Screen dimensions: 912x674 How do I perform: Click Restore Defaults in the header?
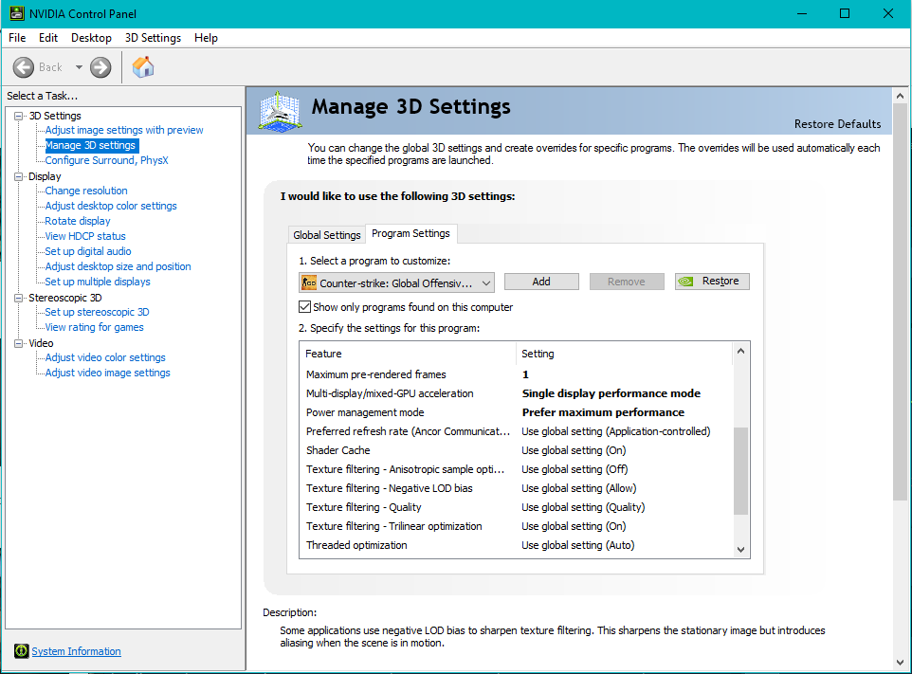coord(837,124)
